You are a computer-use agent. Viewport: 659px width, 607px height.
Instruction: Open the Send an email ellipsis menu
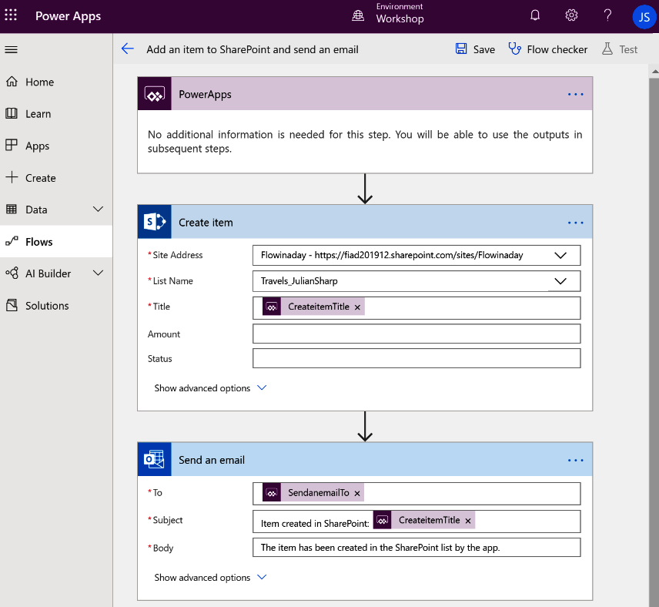click(x=575, y=460)
